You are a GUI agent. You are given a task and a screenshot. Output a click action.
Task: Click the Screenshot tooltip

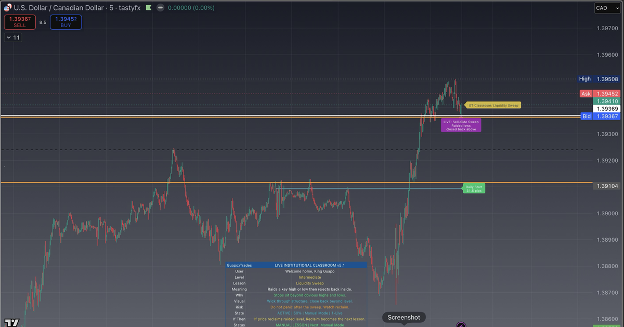404,318
